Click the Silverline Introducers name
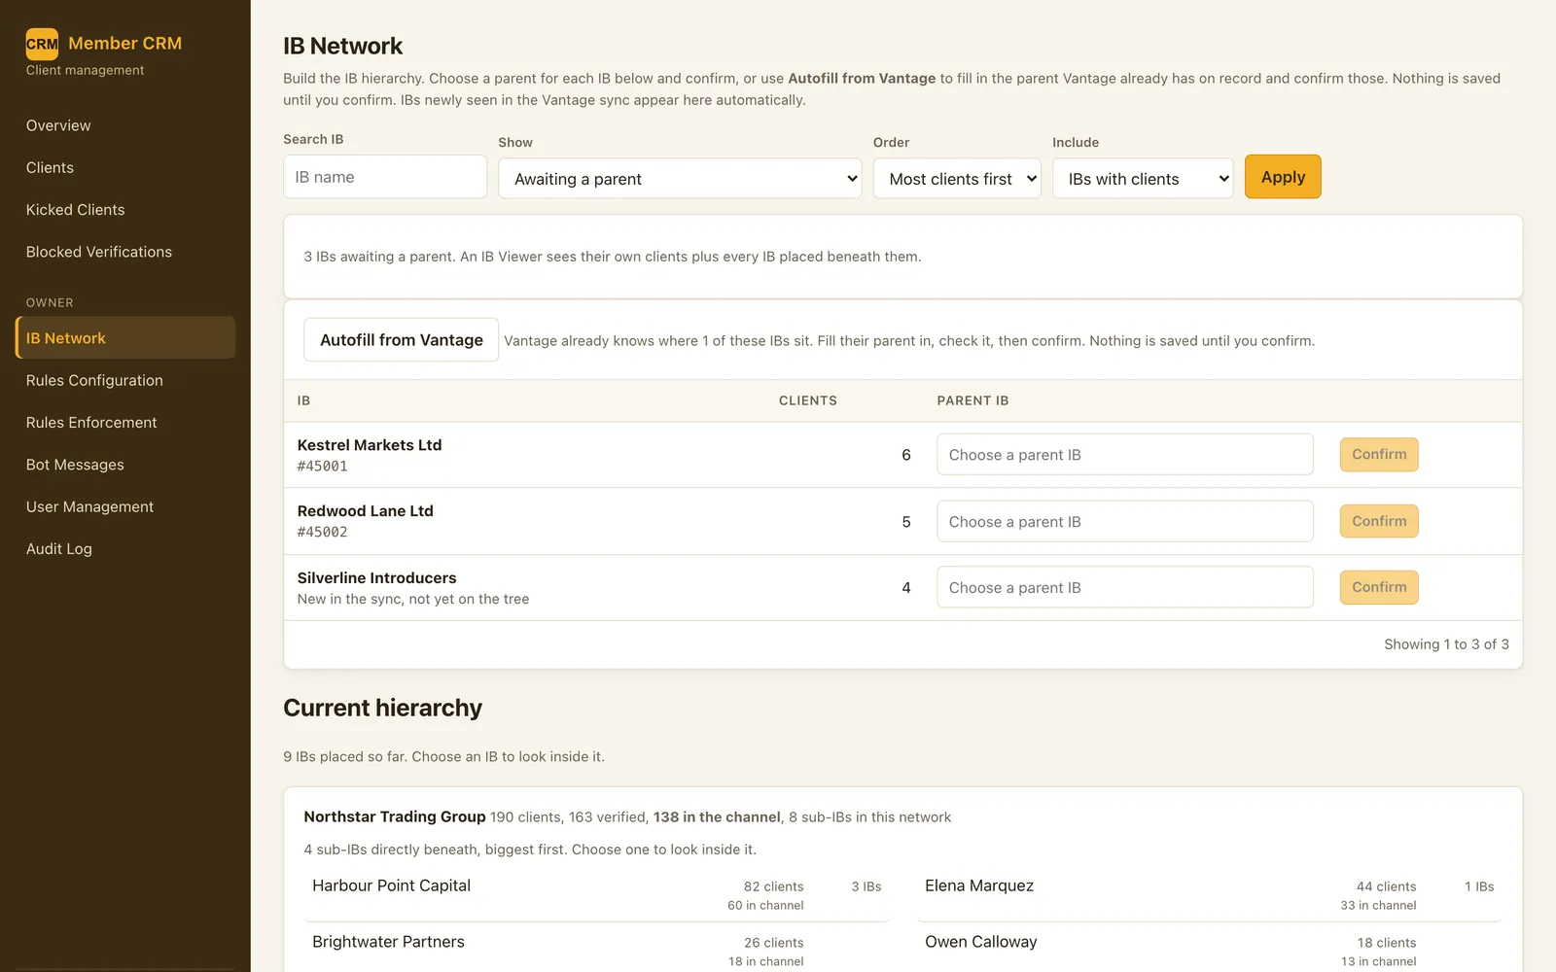This screenshot has height=972, width=1556. click(377, 578)
